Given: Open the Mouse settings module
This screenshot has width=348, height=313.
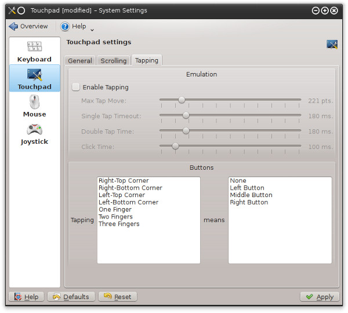Looking at the screenshot, I should click(x=34, y=106).
